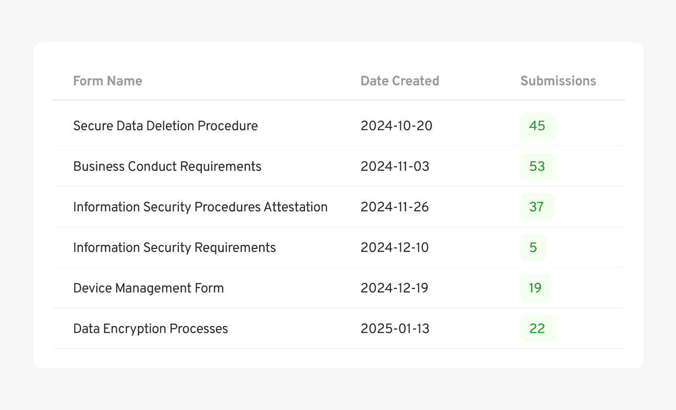View the 22 submissions badge
The width and height of the screenshot is (676, 410).
point(537,328)
